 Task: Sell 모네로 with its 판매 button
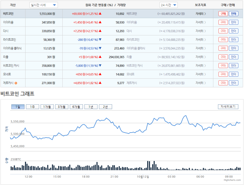coord(234,74)
